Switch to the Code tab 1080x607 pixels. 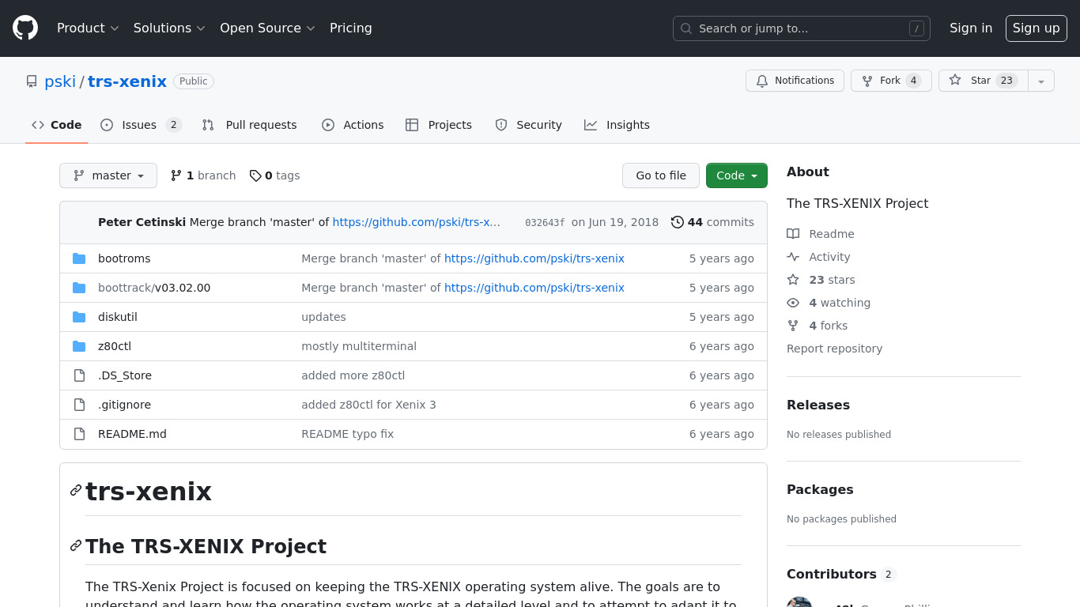pyautogui.click(x=57, y=125)
